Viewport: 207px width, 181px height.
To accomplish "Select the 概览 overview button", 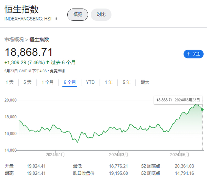I will tap(78, 15).
